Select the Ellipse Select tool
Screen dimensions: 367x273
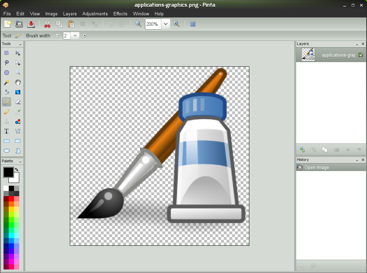point(6,73)
